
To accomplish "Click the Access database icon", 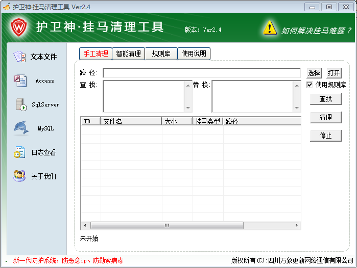I will [20, 81].
